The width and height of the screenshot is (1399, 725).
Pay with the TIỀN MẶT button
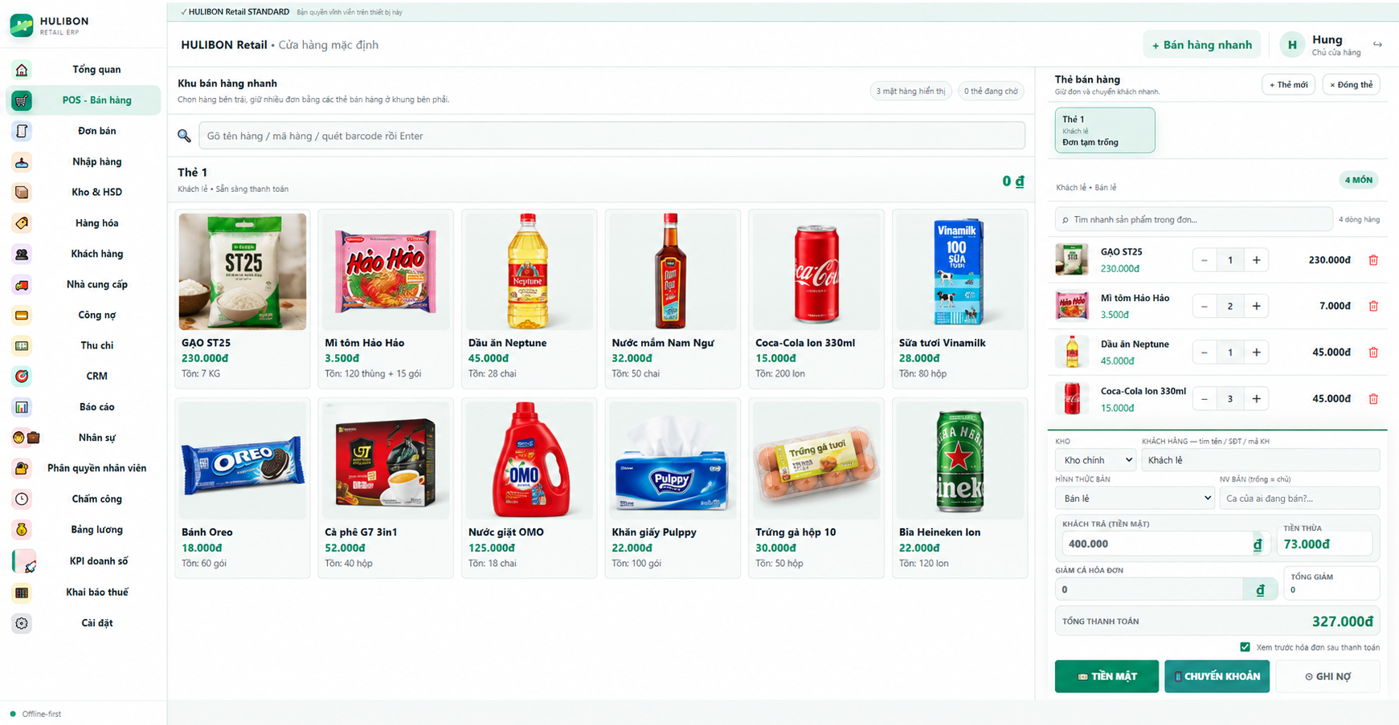(x=1107, y=677)
